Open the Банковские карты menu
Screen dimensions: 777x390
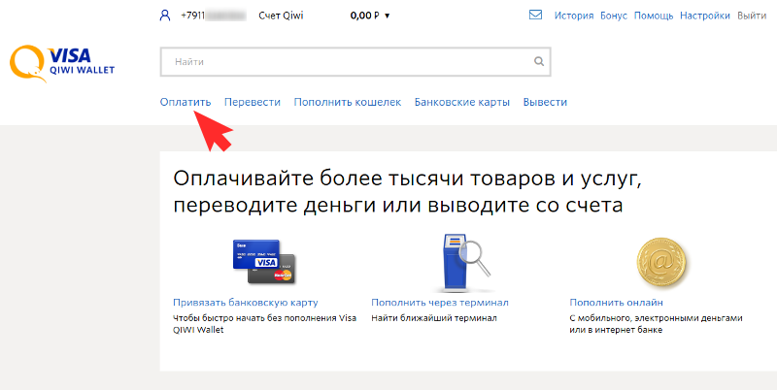point(462,102)
